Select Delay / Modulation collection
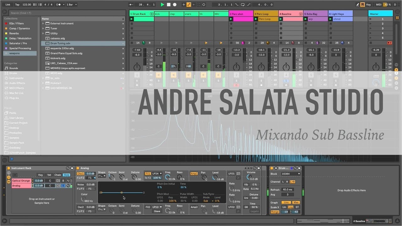Screen dimensions: 402x226 pos(20,38)
